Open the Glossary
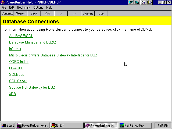This screenshot has height=129, width=172. pos(88,13)
